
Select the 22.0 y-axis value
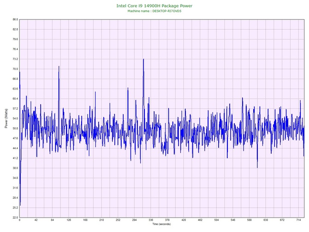click(15, 218)
